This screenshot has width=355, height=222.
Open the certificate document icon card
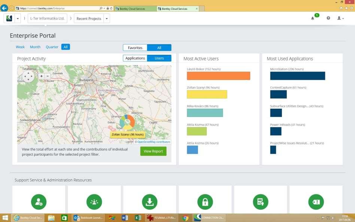[261, 202]
